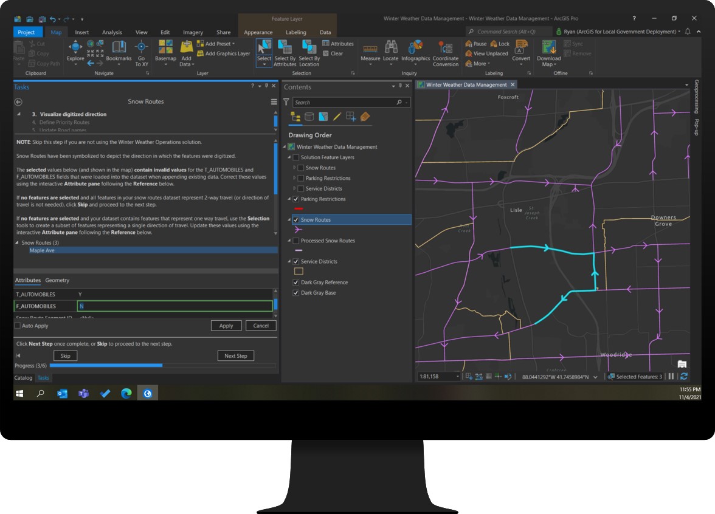Click the Measure tool in Inquiry group
This screenshot has height=514, width=715.
click(371, 51)
